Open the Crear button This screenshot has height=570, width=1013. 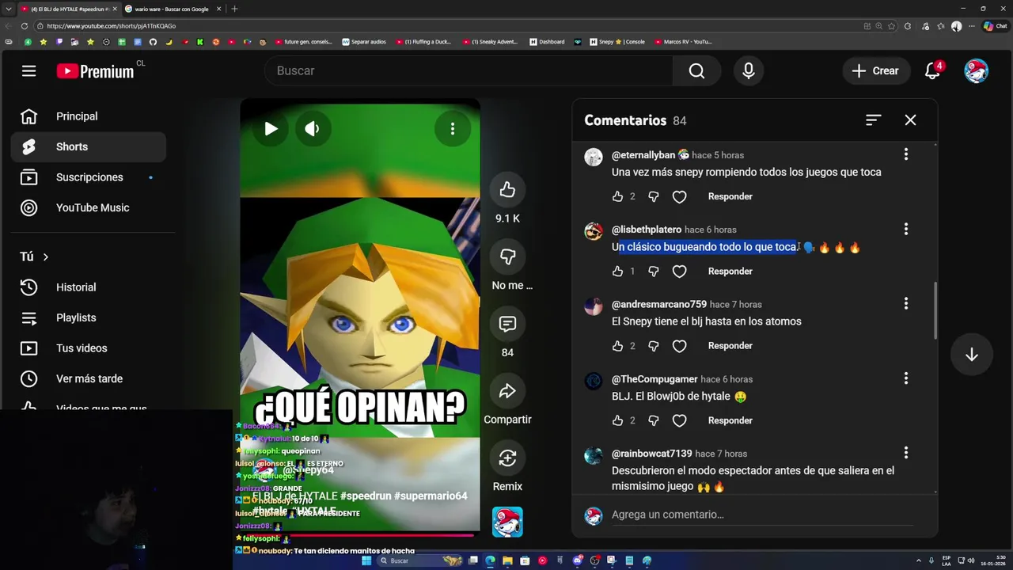click(875, 71)
